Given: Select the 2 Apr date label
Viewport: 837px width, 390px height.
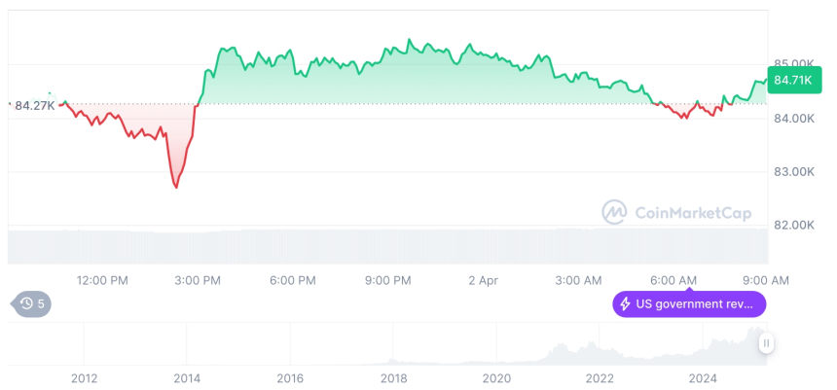Looking at the screenshot, I should [483, 280].
